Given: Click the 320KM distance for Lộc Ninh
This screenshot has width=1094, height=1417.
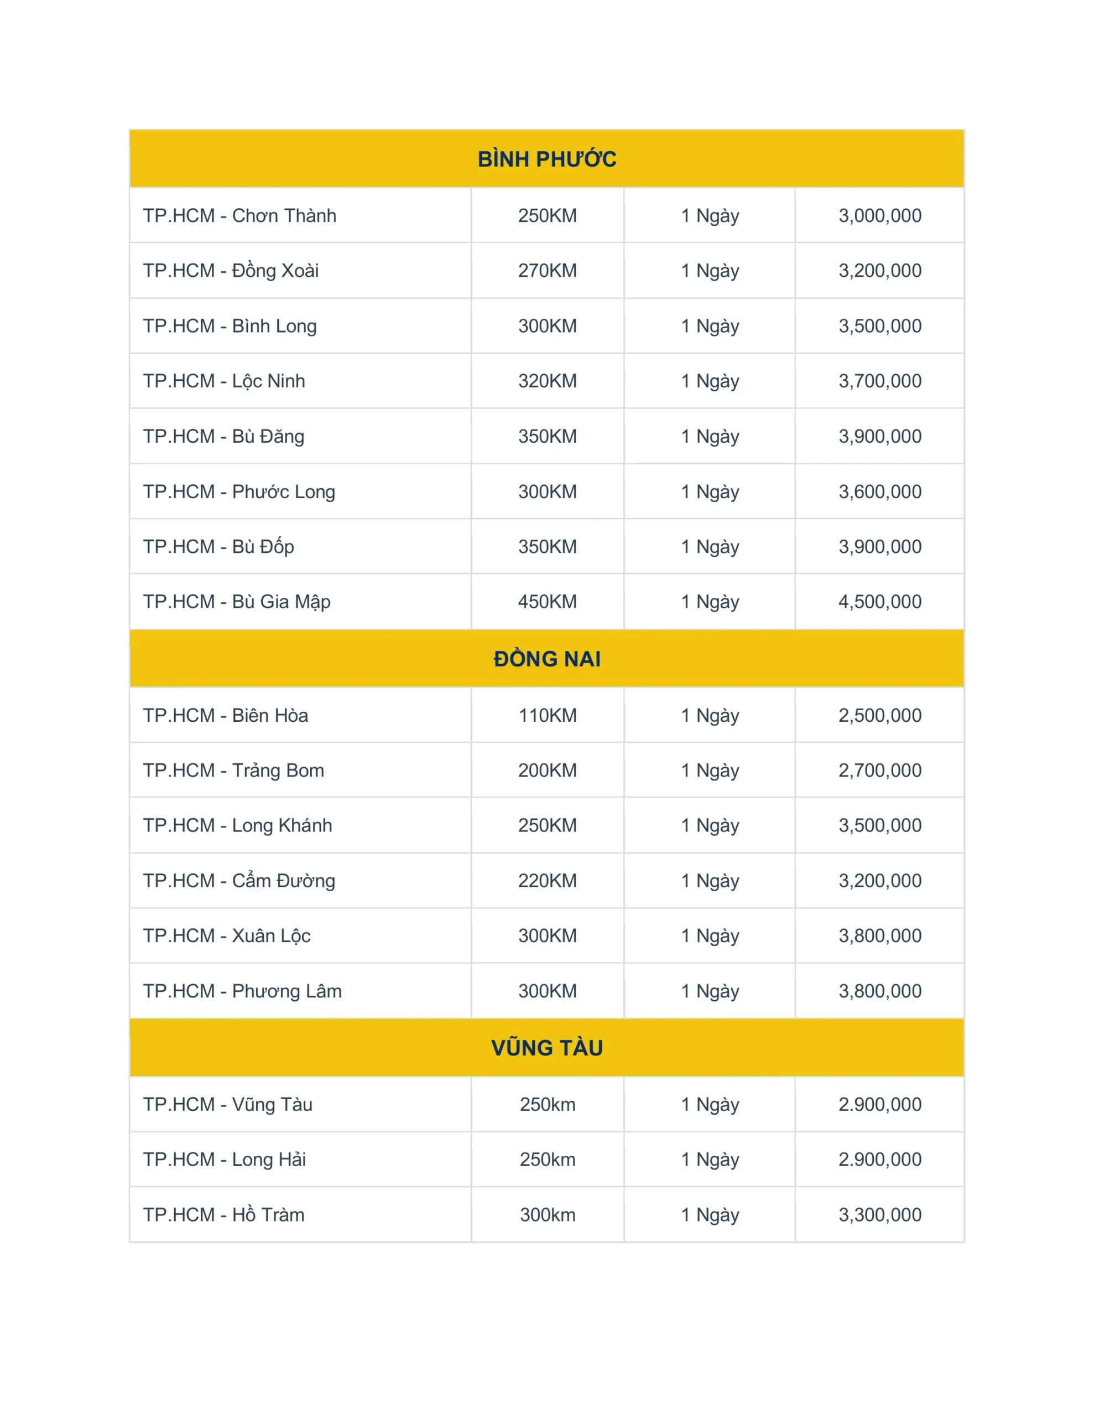Looking at the screenshot, I should pos(548,381).
